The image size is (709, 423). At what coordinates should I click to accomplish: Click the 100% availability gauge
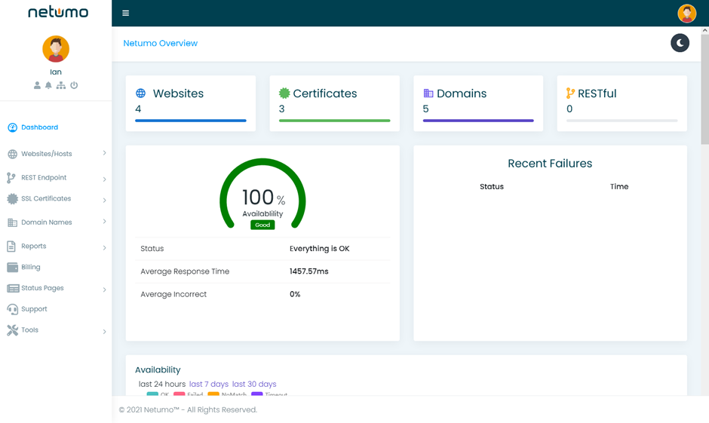262,192
